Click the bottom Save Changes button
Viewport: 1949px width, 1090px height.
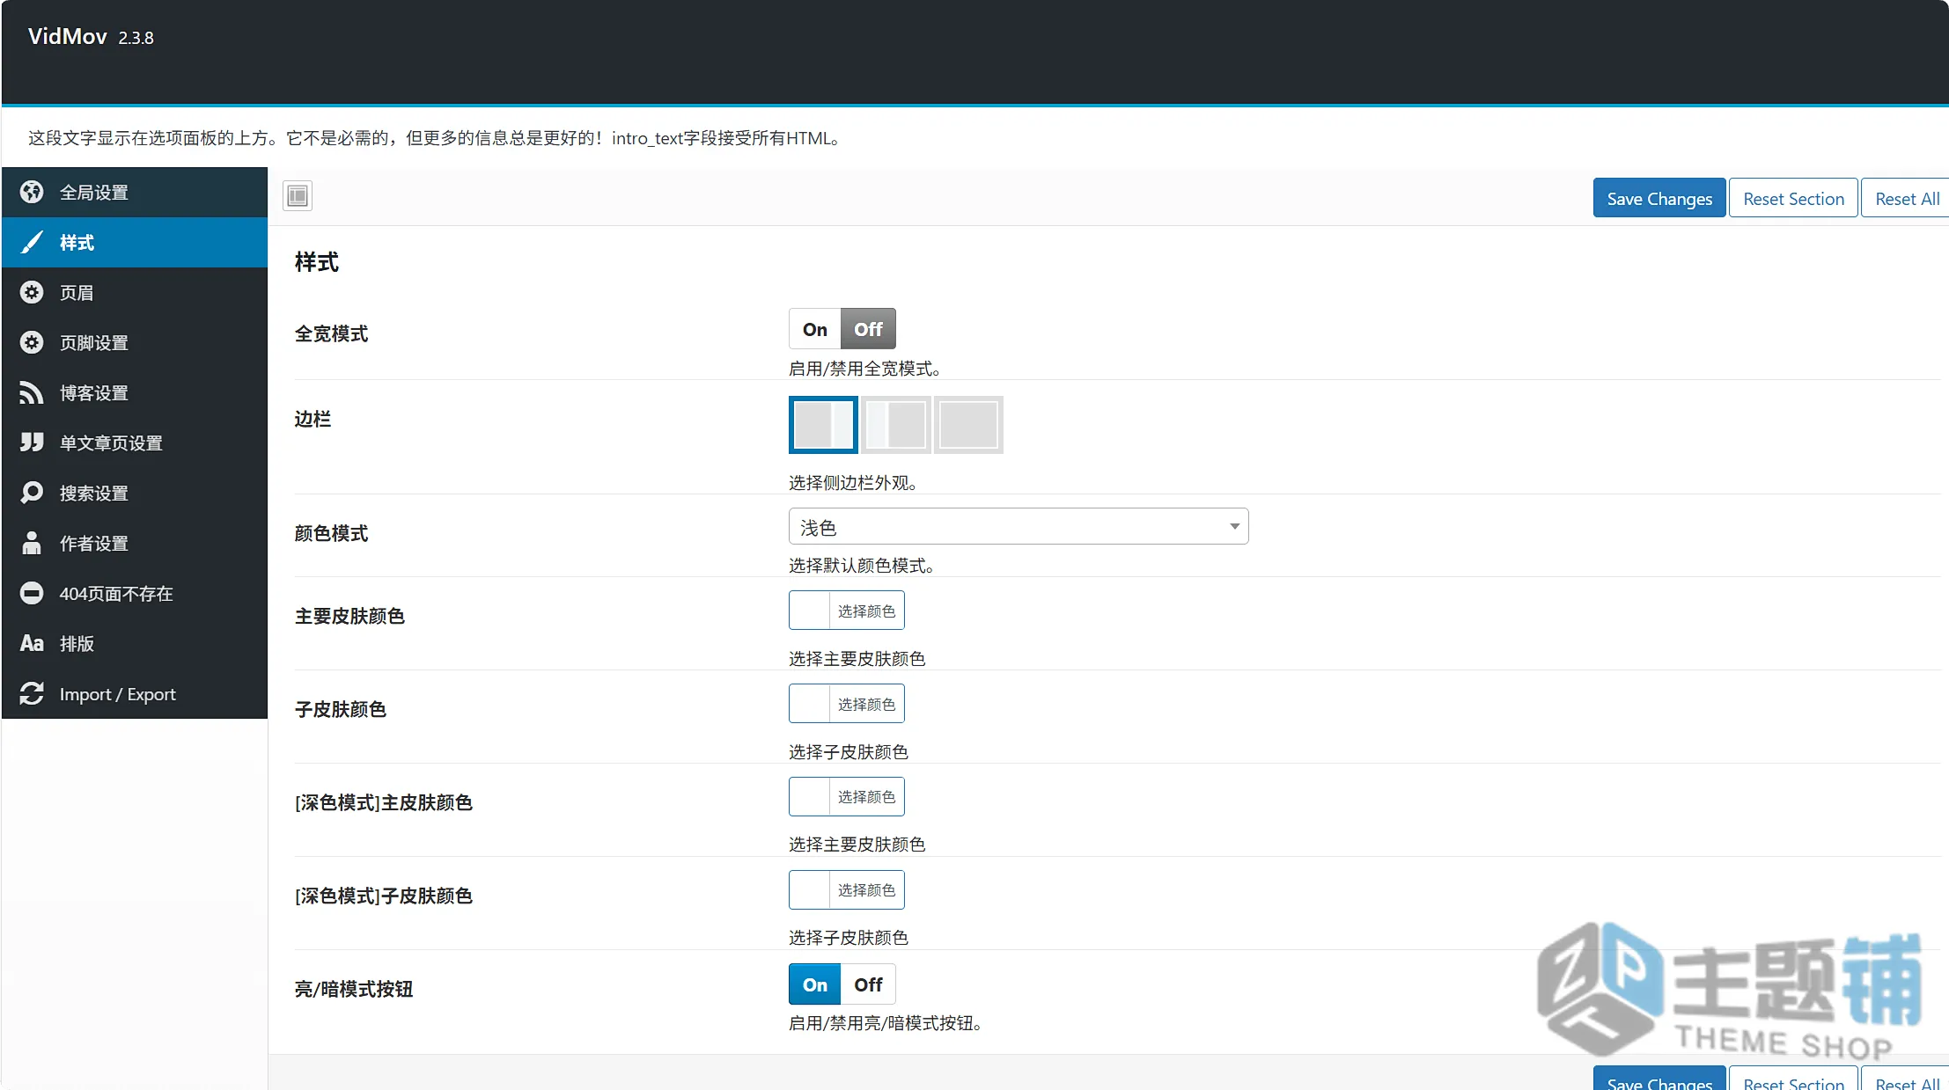(x=1659, y=1079)
